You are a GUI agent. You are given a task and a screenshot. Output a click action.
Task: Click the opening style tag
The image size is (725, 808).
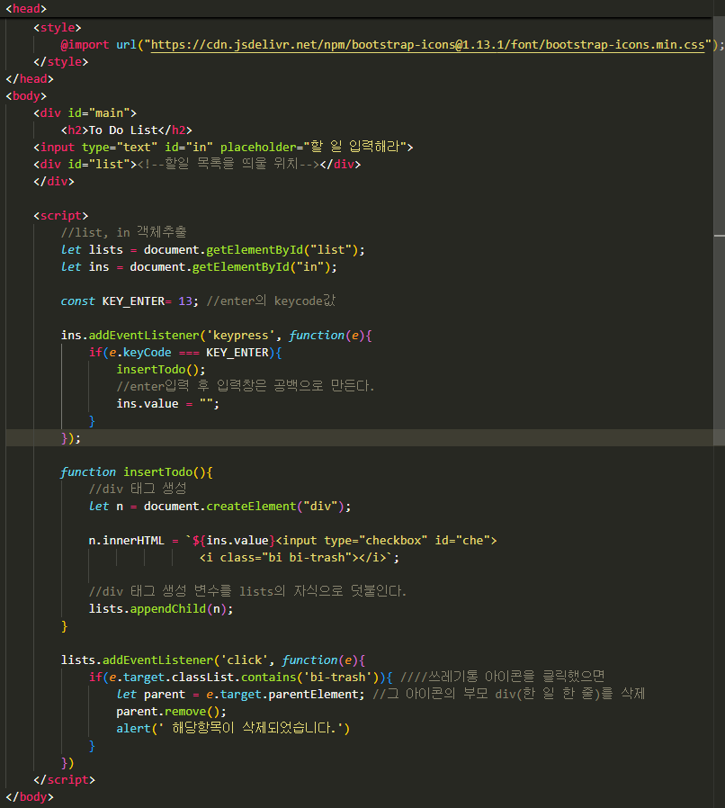tap(58, 27)
